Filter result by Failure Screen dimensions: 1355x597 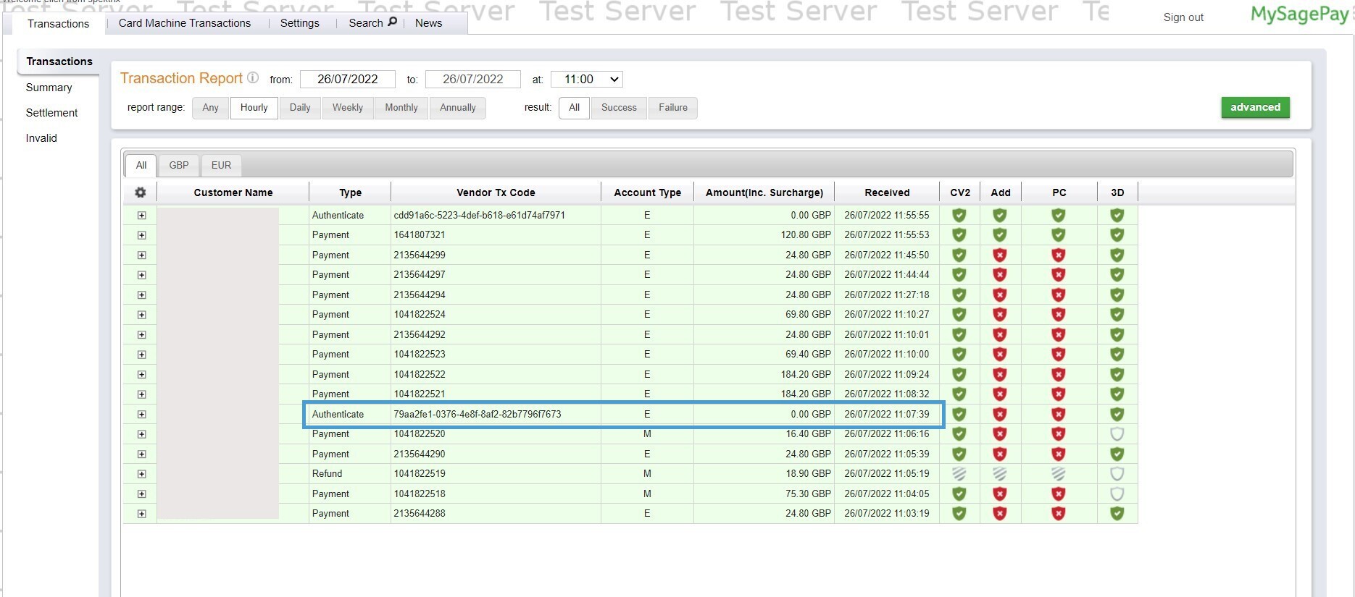pyautogui.click(x=673, y=108)
